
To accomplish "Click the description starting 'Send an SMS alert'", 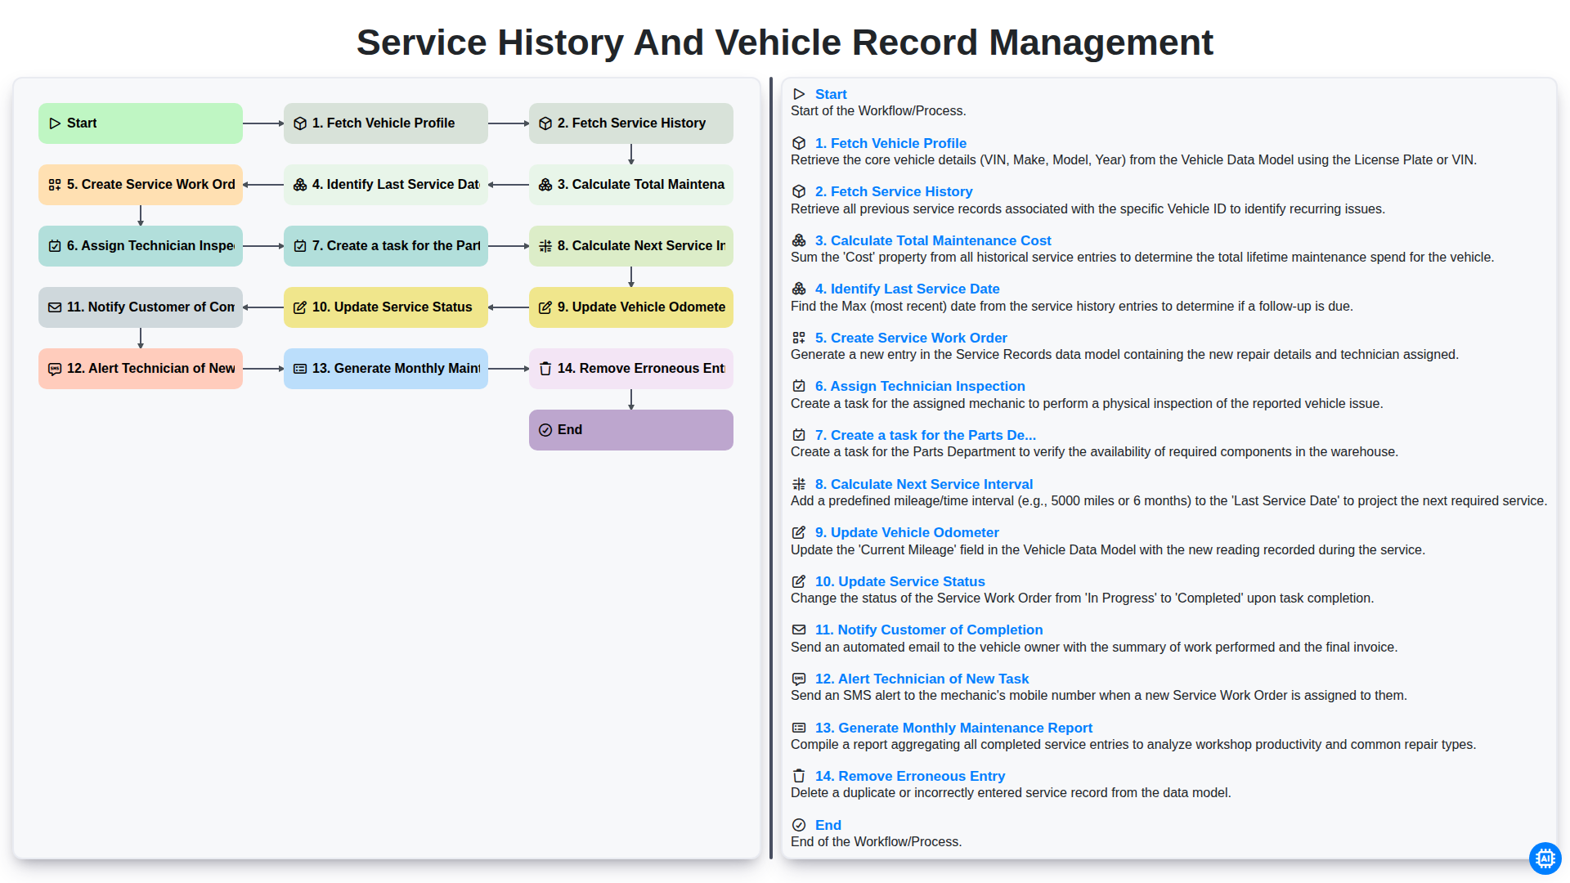I will (1099, 696).
